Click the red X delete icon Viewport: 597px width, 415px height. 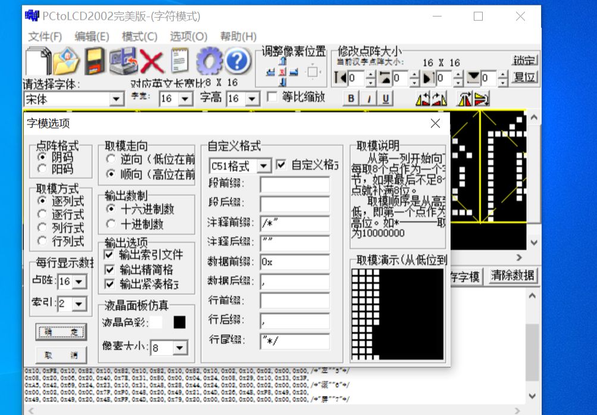point(152,61)
